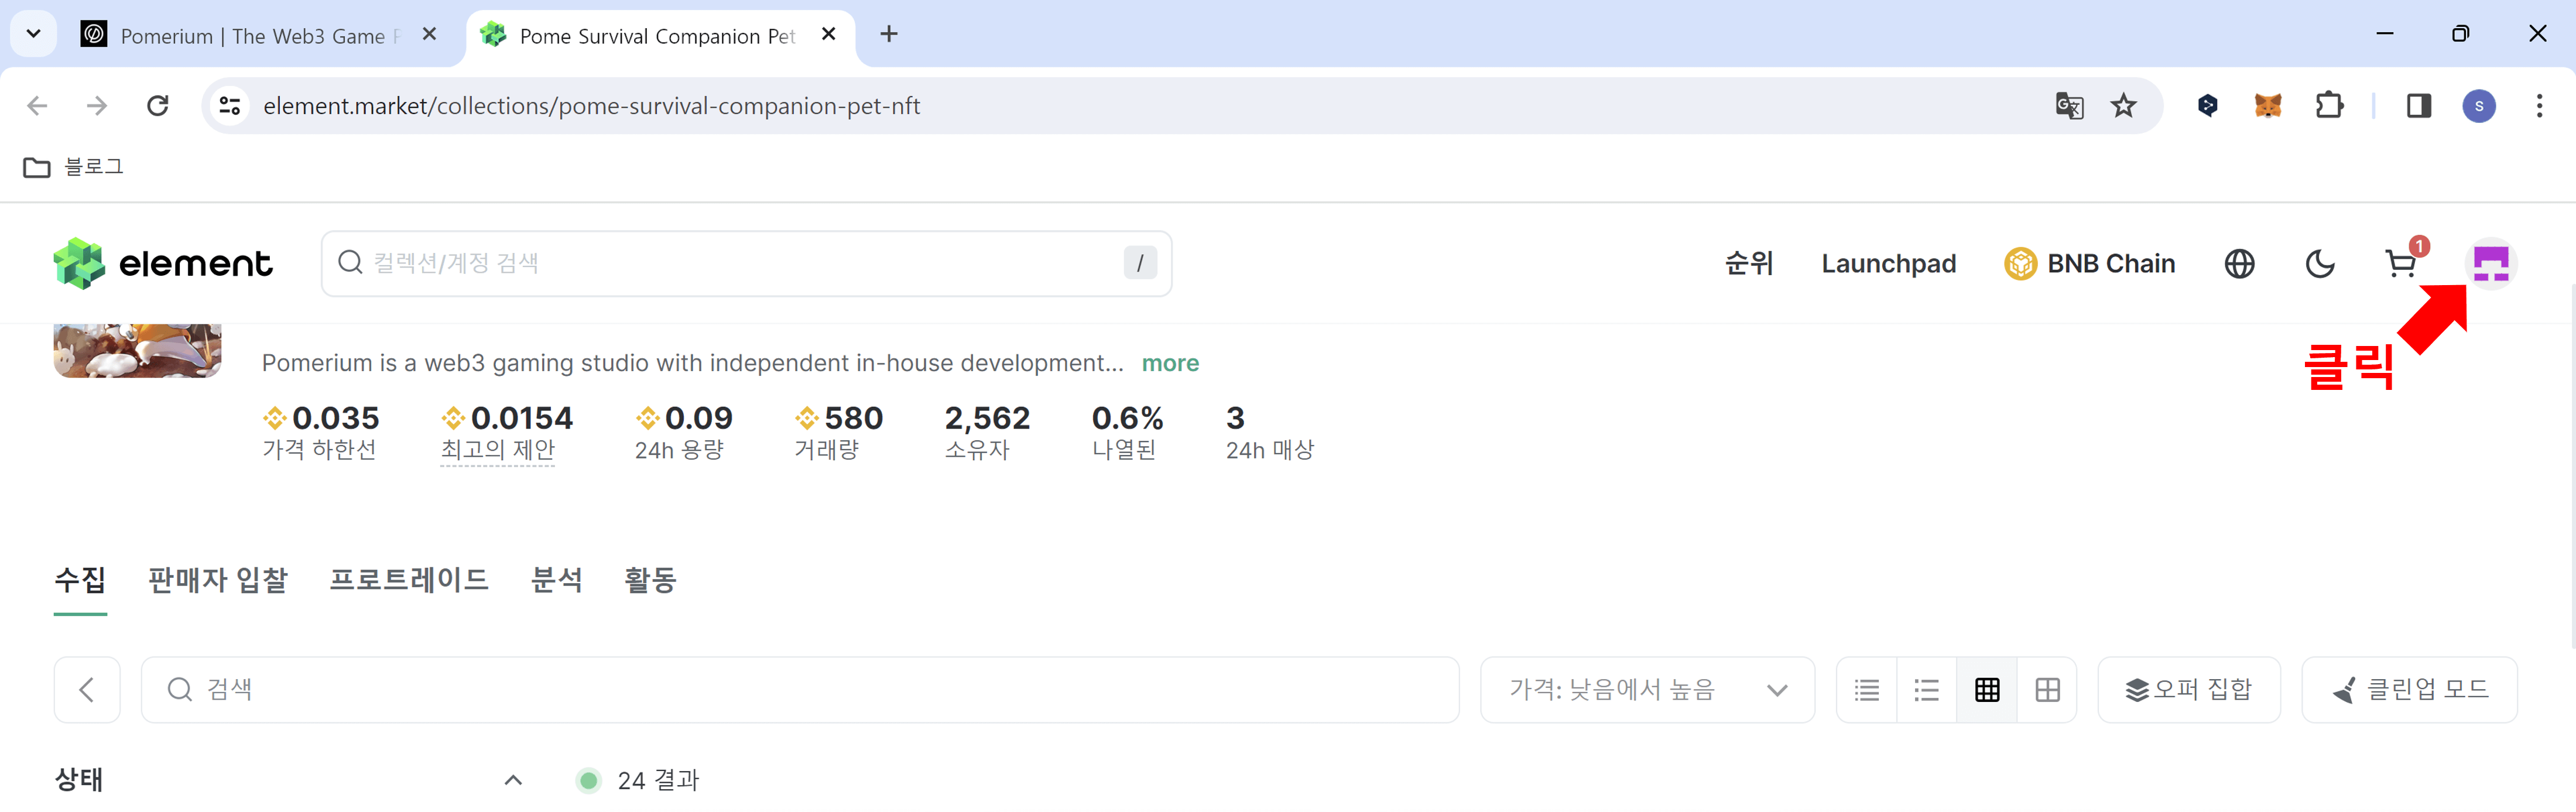Screen dimensions: 2576x812
Task: Switch to the 분석 tab
Action: click(x=557, y=580)
